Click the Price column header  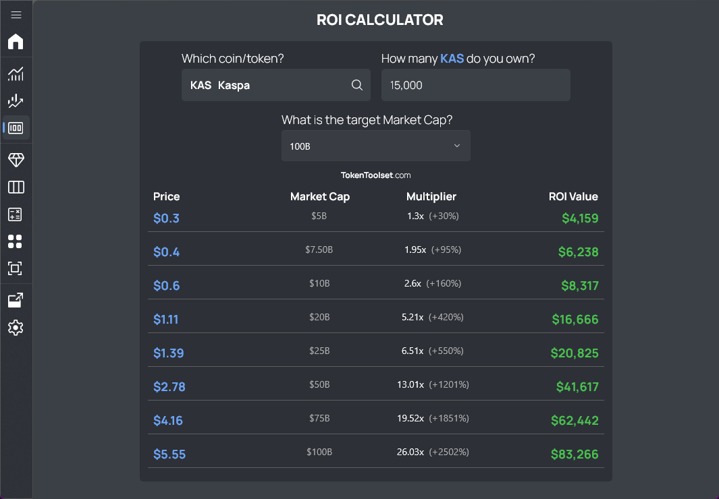(x=167, y=196)
